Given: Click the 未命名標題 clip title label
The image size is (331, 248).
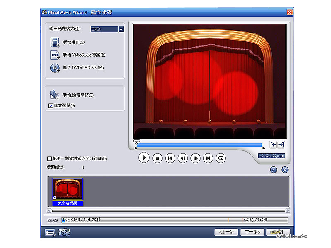Looking at the screenshot, I should (x=67, y=203).
